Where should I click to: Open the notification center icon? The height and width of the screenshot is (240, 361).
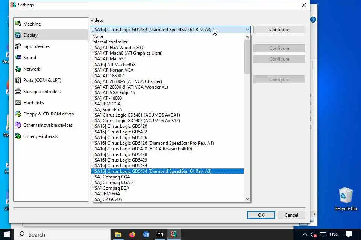[349, 234]
